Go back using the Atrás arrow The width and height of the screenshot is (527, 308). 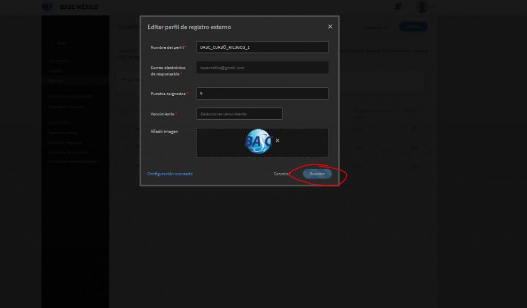[50, 43]
